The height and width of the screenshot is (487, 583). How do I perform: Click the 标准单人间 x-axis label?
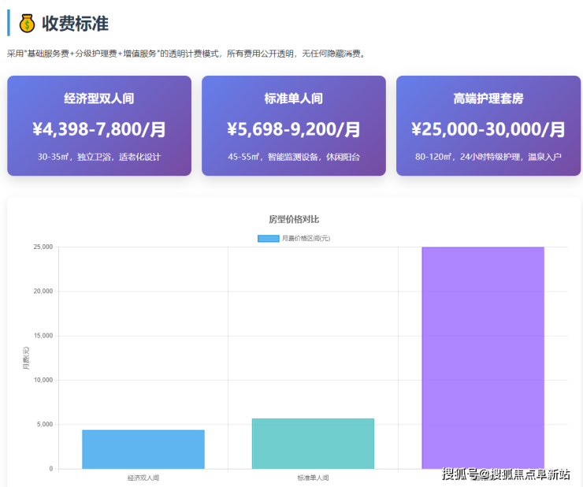(313, 478)
